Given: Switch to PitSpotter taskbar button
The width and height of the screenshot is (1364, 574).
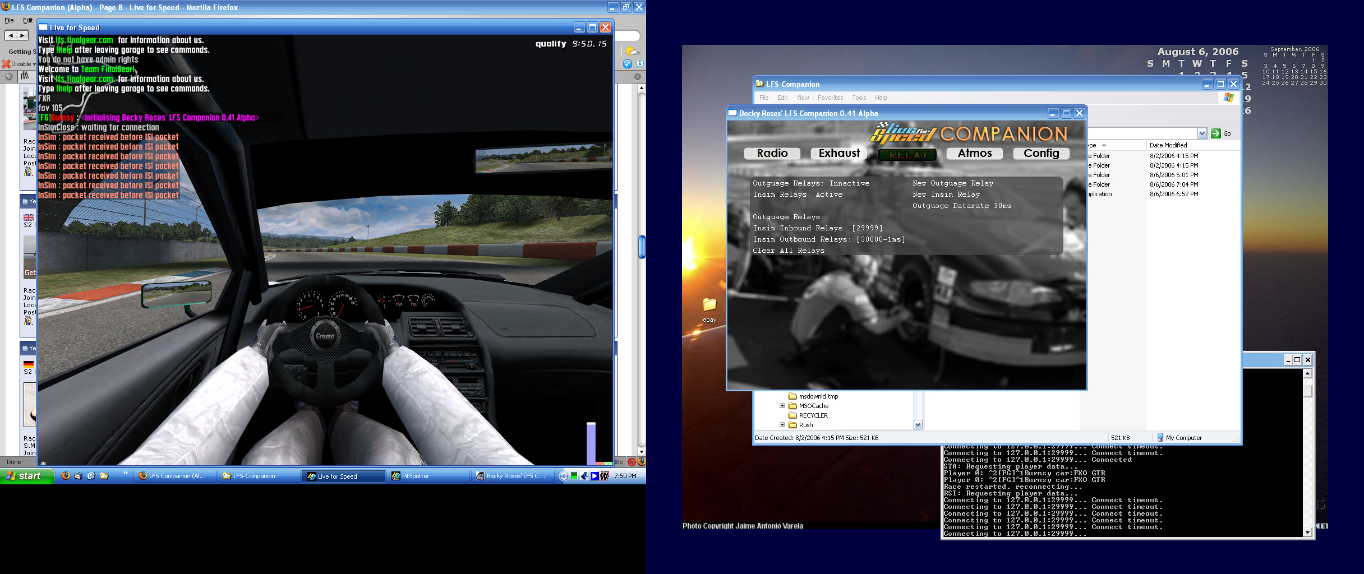Looking at the screenshot, I should point(428,476).
